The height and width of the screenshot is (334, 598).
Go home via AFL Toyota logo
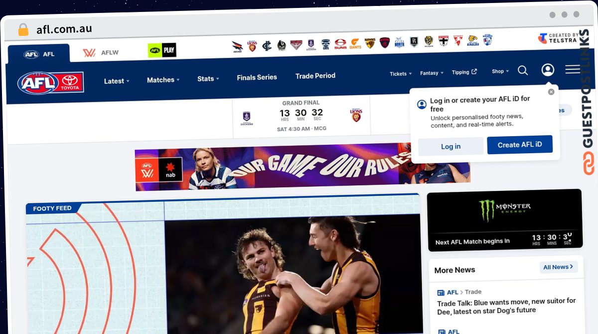(x=51, y=83)
